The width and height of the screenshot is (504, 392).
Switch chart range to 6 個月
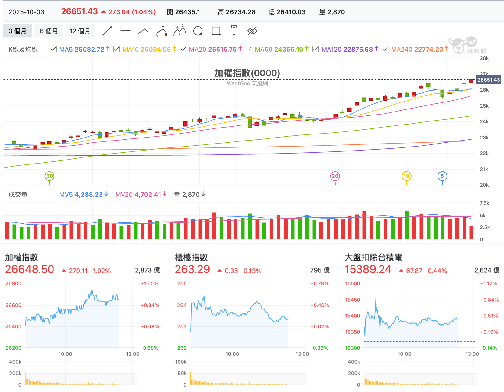point(49,31)
